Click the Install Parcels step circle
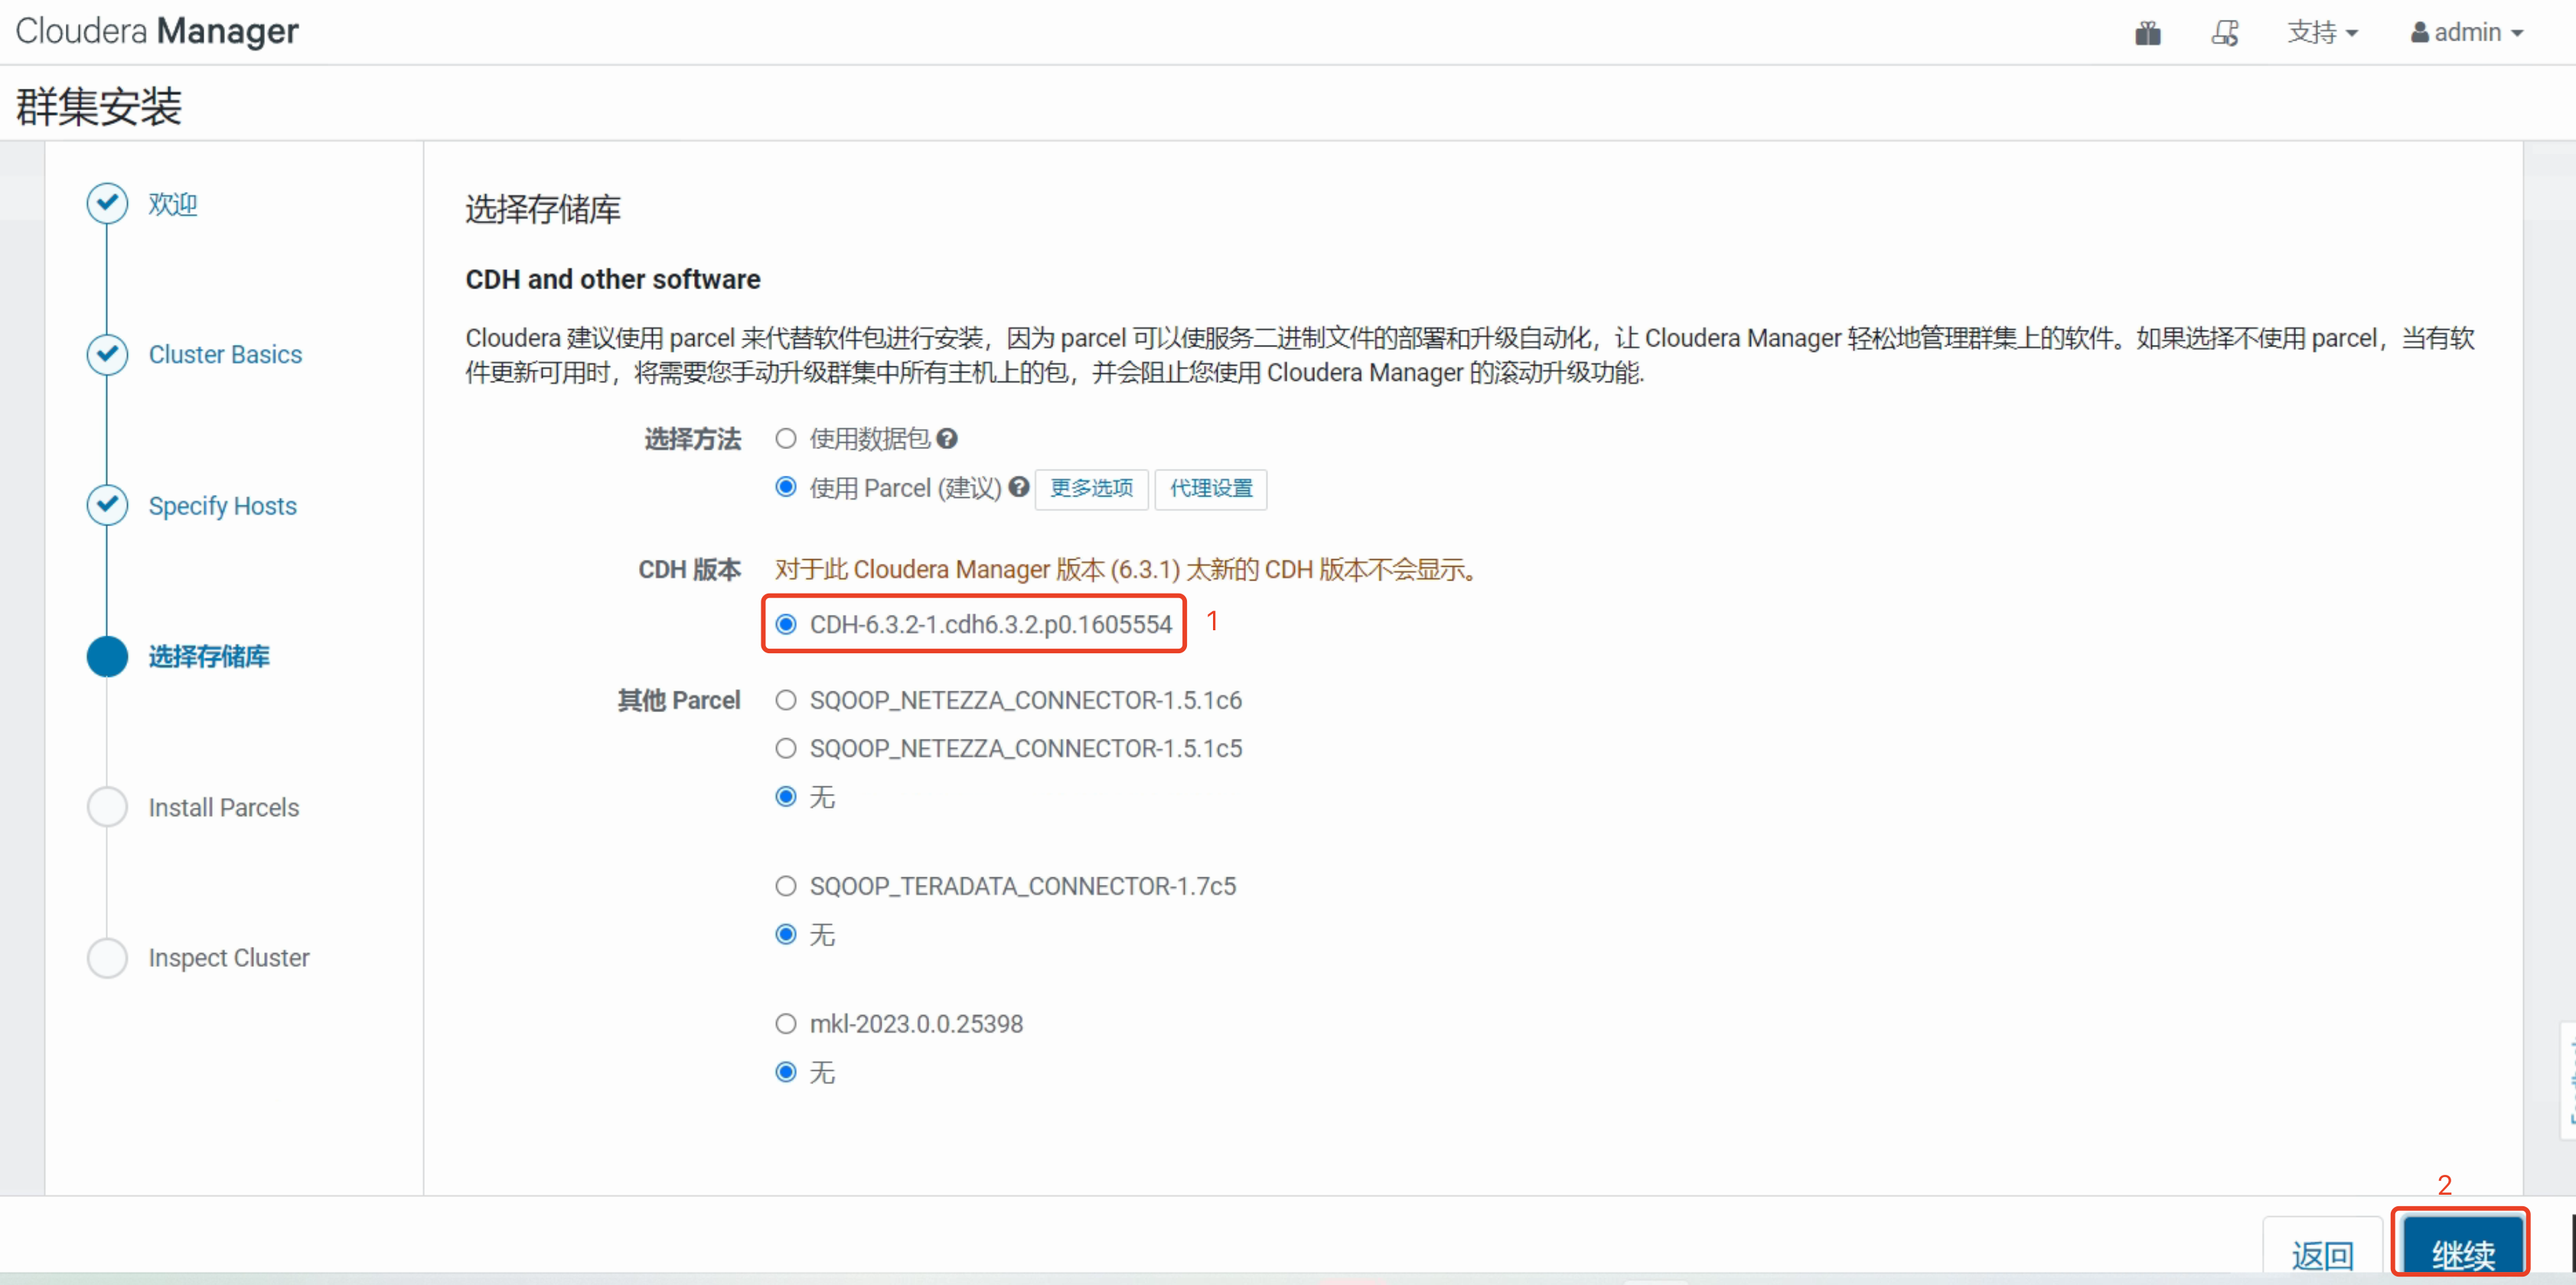 tap(107, 808)
